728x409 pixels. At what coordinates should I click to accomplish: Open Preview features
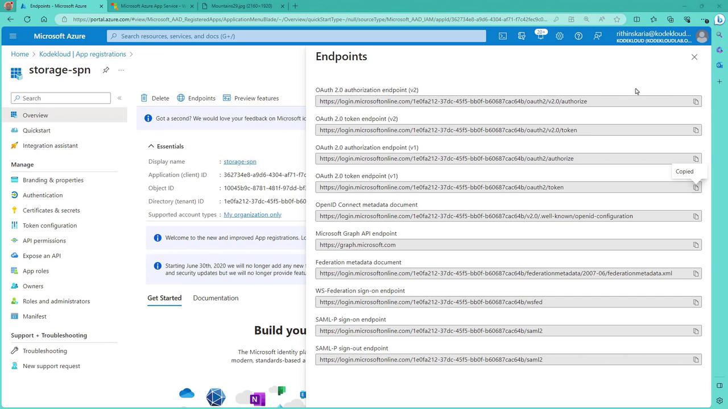(x=251, y=98)
